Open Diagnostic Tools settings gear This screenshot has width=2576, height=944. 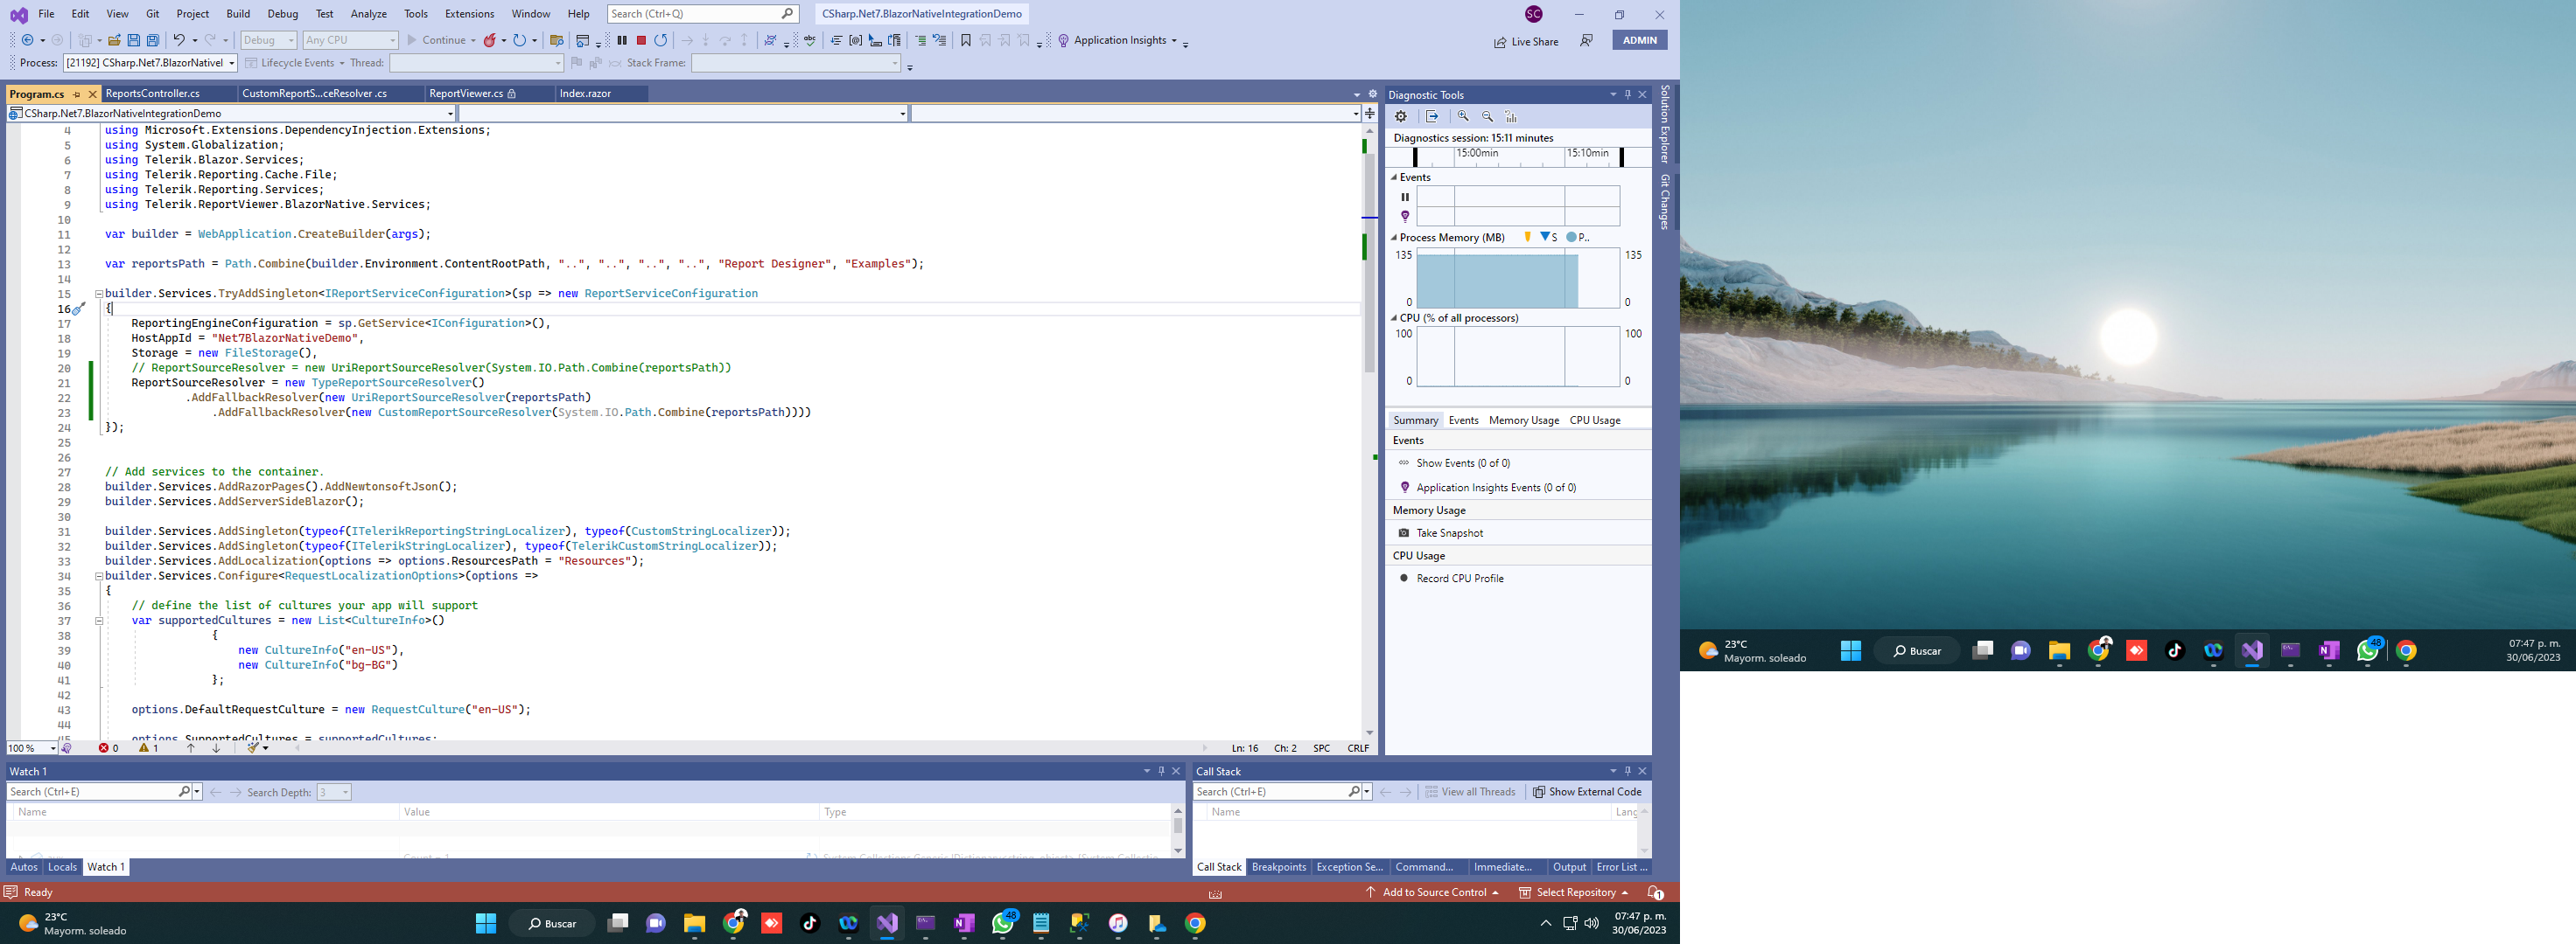(x=1401, y=117)
